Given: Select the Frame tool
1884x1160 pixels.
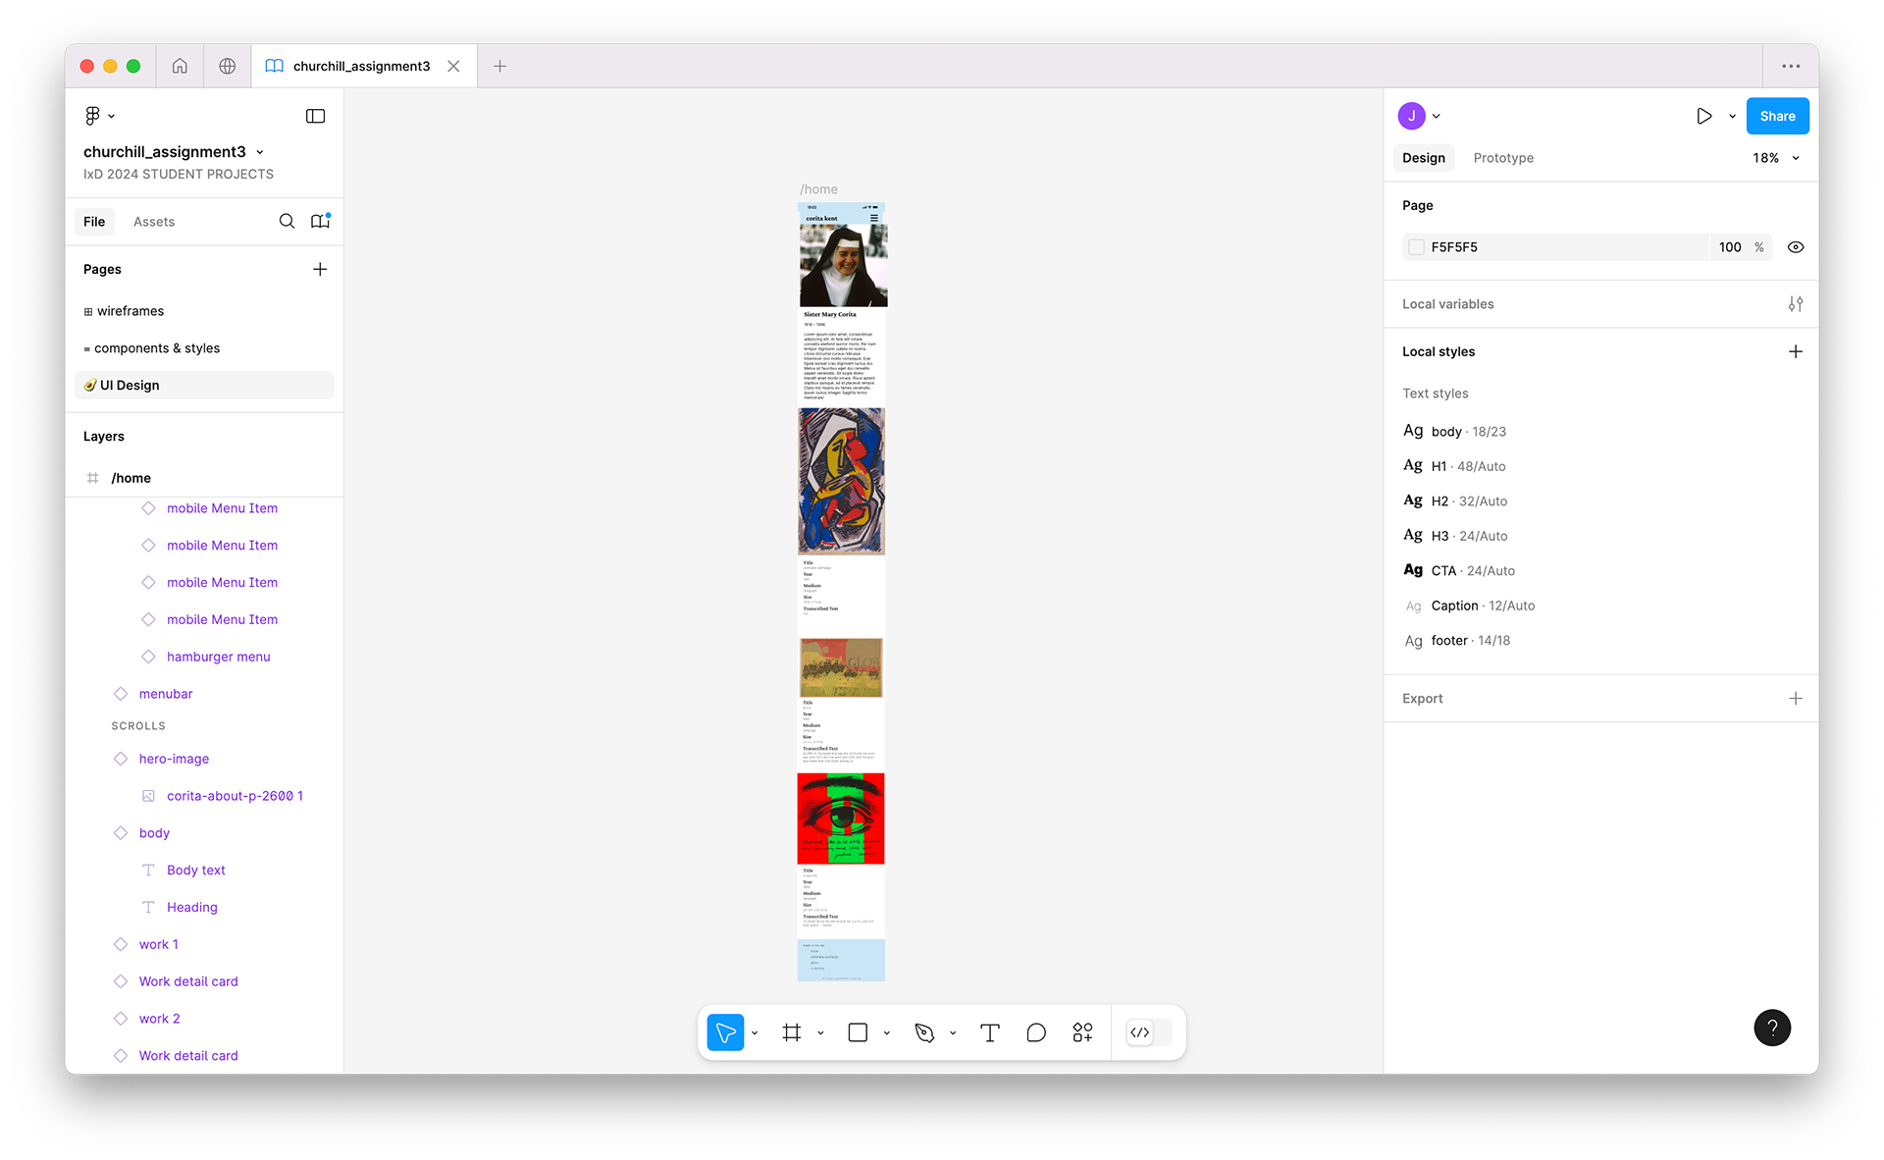Looking at the screenshot, I should point(792,1032).
